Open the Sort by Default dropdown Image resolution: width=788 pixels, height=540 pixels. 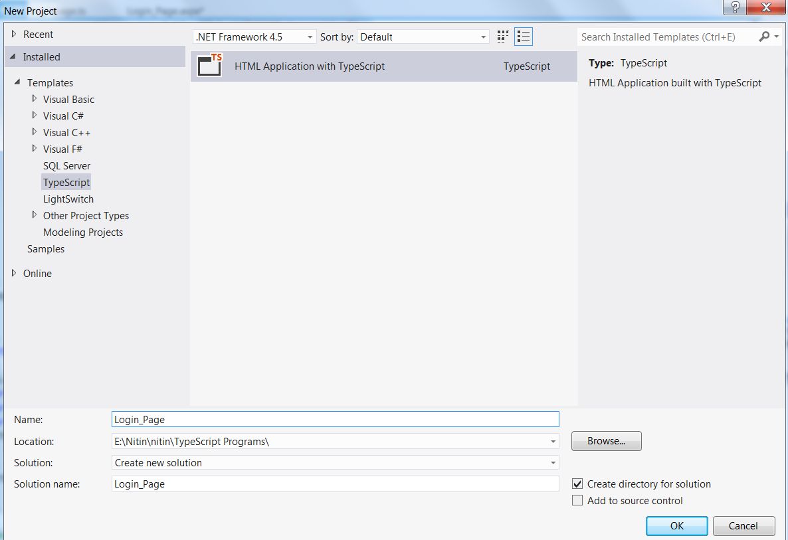click(x=423, y=37)
